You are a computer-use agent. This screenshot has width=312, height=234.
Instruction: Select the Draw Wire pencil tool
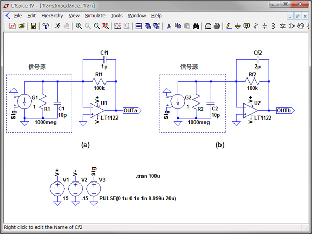229,26
